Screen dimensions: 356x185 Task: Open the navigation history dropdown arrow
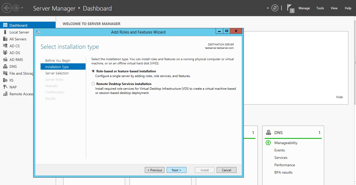point(22,8)
